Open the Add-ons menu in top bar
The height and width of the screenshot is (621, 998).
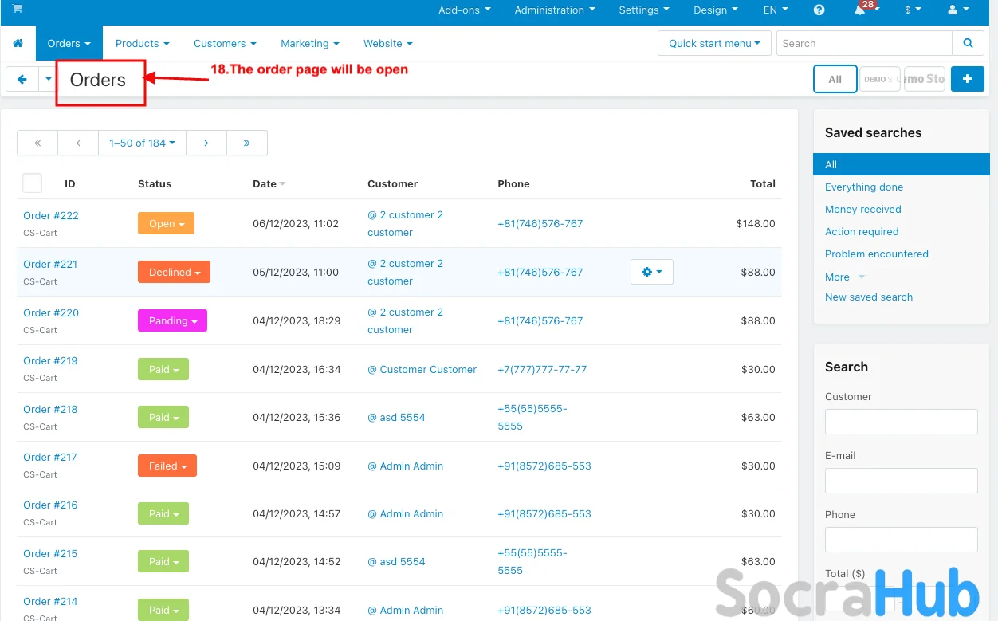464,10
